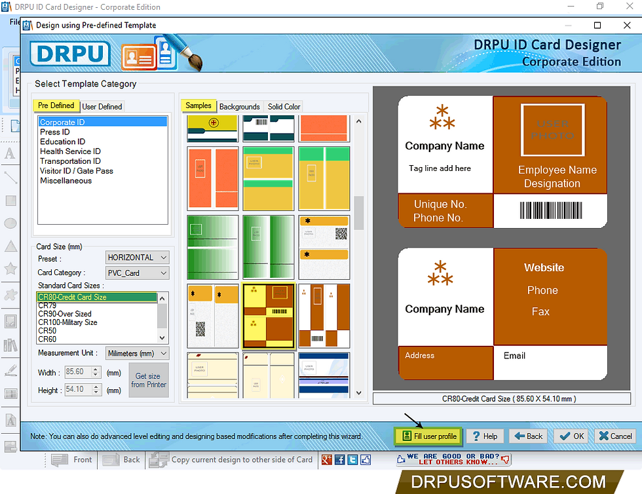Show the Back side in bottom toolbar
642x494 pixels.
(x=121, y=459)
